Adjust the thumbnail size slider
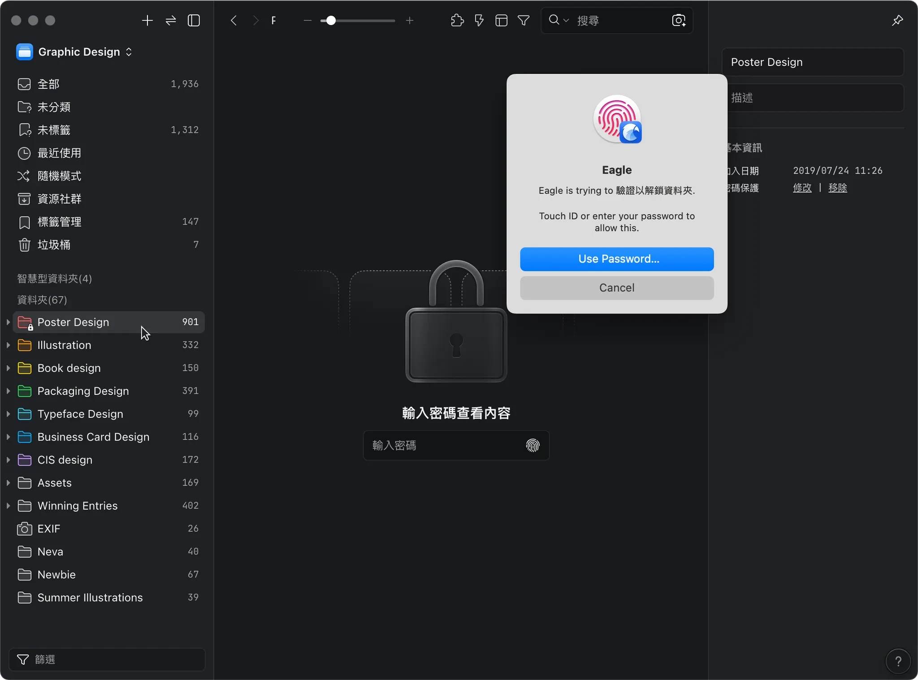918x680 pixels. (x=358, y=21)
